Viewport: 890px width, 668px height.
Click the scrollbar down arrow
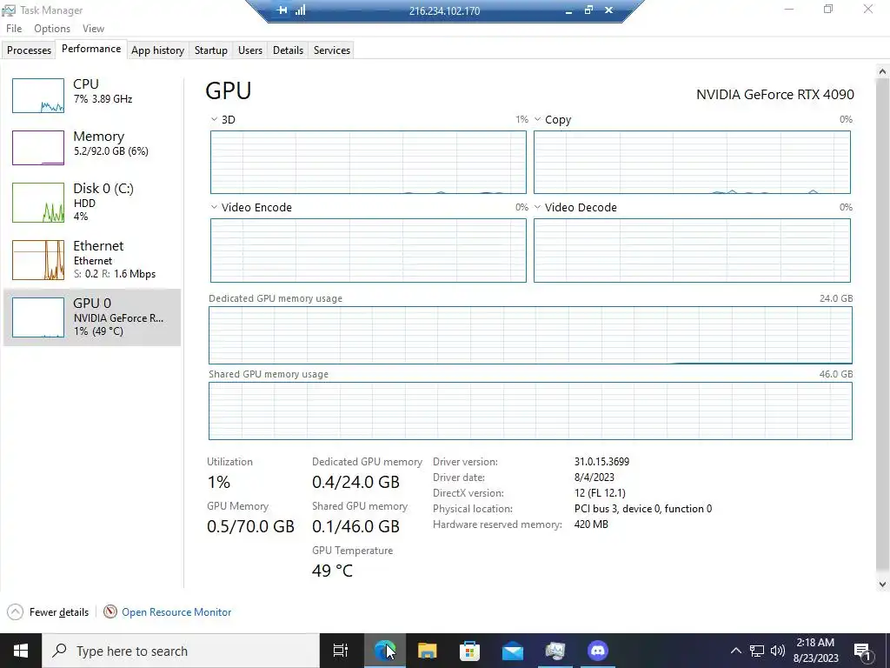pos(882,584)
